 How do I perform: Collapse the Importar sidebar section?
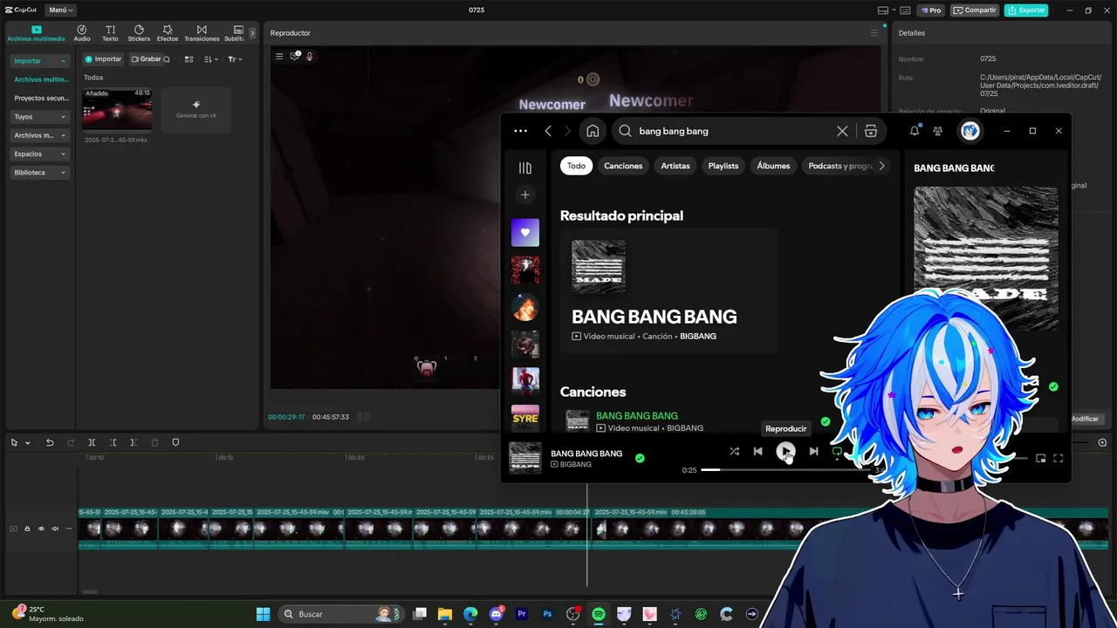(40, 61)
